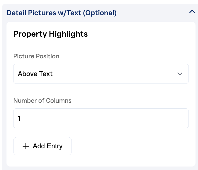The image size is (198, 170).
Task: Collapse the Detail Pictures w/Text section
Action: [192, 12]
